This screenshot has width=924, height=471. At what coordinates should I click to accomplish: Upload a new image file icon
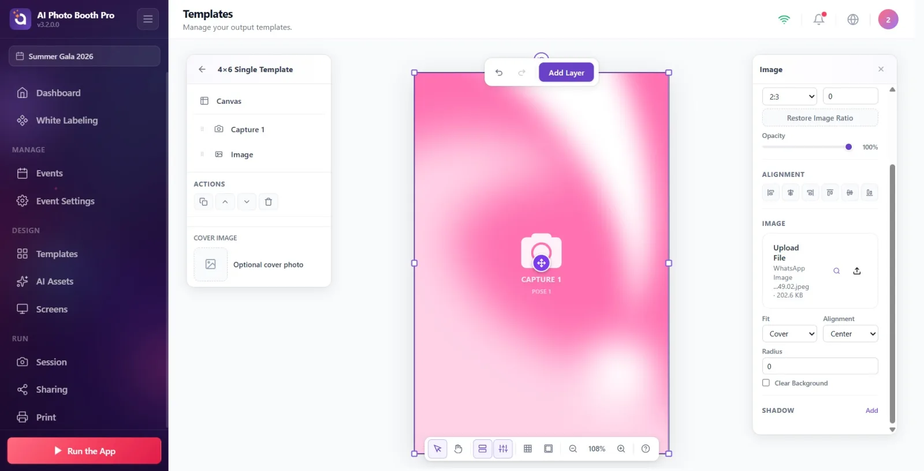(x=857, y=271)
